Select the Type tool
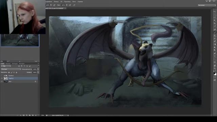The image size is (217, 122). tap(215, 57)
